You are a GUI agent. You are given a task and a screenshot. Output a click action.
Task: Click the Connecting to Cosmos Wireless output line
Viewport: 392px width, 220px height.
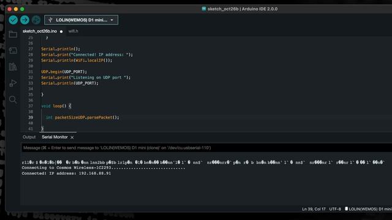tap(104, 167)
